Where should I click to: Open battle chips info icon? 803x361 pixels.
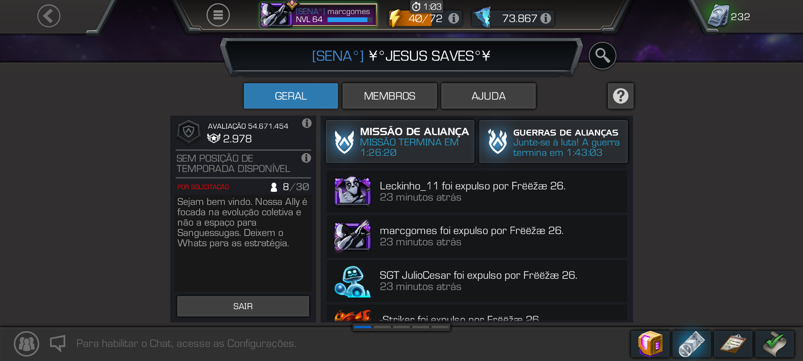click(x=546, y=18)
